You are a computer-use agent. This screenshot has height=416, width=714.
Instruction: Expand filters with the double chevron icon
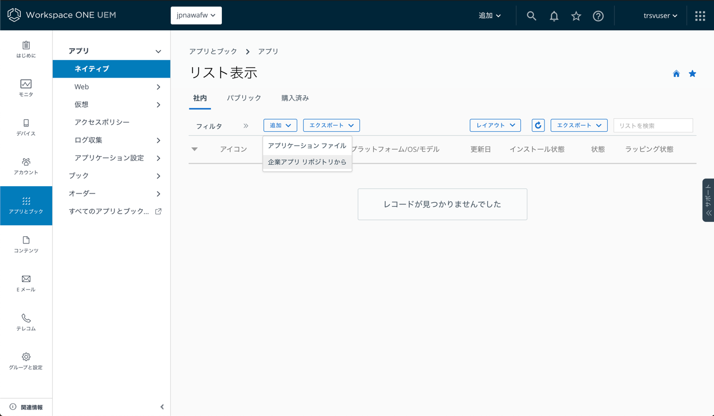pyautogui.click(x=246, y=126)
